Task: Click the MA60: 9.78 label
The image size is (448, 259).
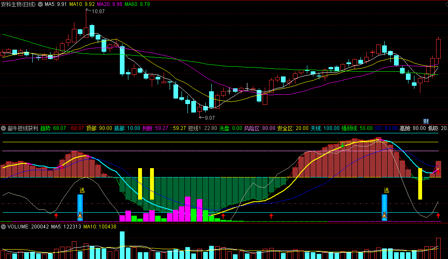Action: tap(137, 4)
